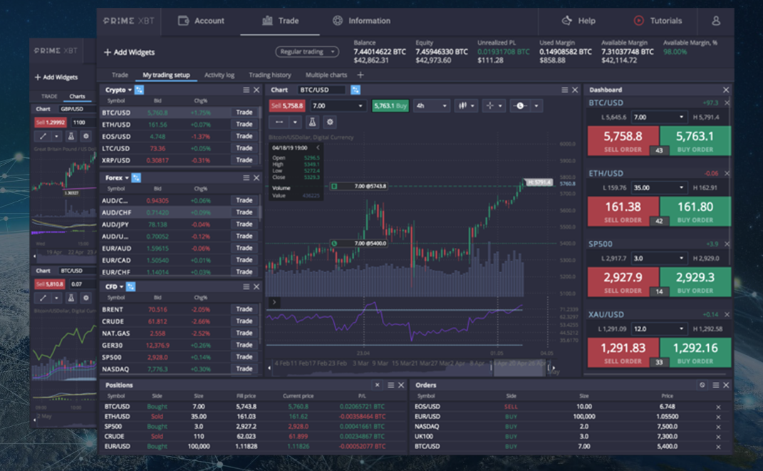763x471 pixels.
Task: Open the Crypto widget hamburger menu
Action: (x=246, y=90)
